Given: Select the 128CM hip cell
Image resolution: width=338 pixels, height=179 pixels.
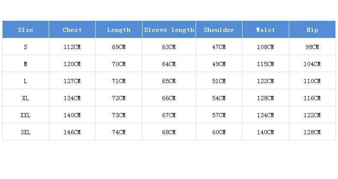Looking at the screenshot, I should click(x=312, y=132).
